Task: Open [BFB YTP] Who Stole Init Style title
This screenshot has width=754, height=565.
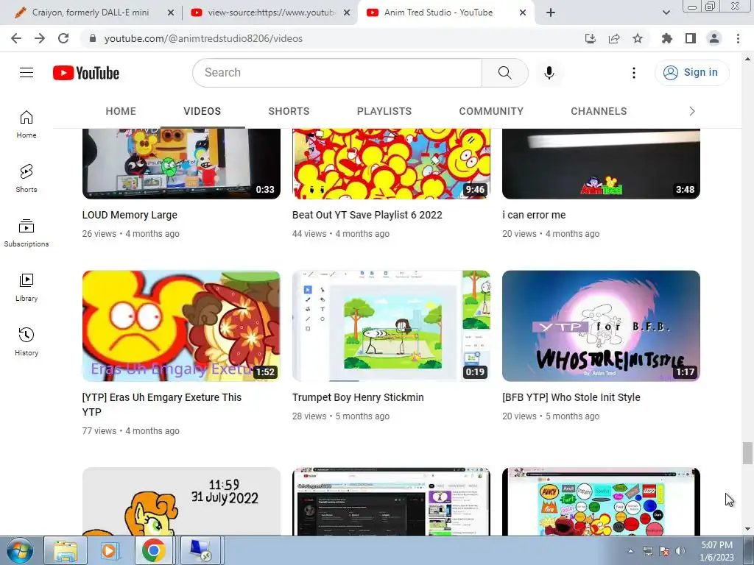Action: (x=571, y=397)
